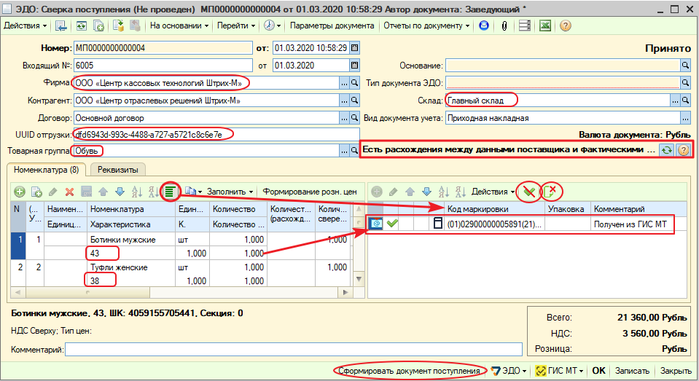Open the На основании menu
699x381 pixels.
pos(179,25)
